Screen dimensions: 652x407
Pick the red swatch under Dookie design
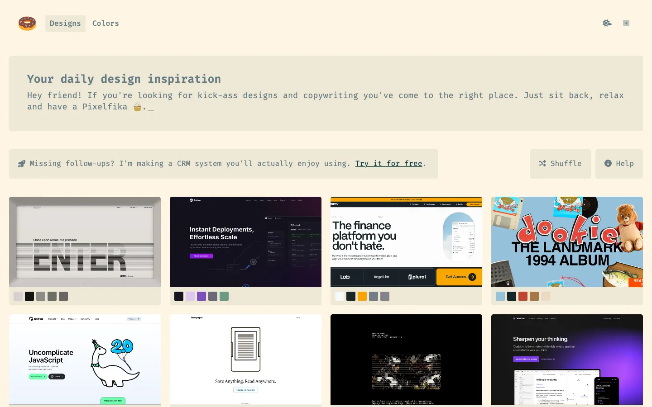[523, 296]
